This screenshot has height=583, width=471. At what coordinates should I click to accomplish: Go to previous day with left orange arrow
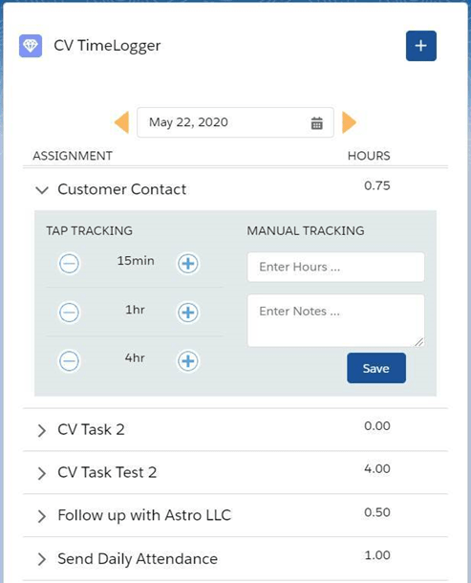(x=121, y=122)
